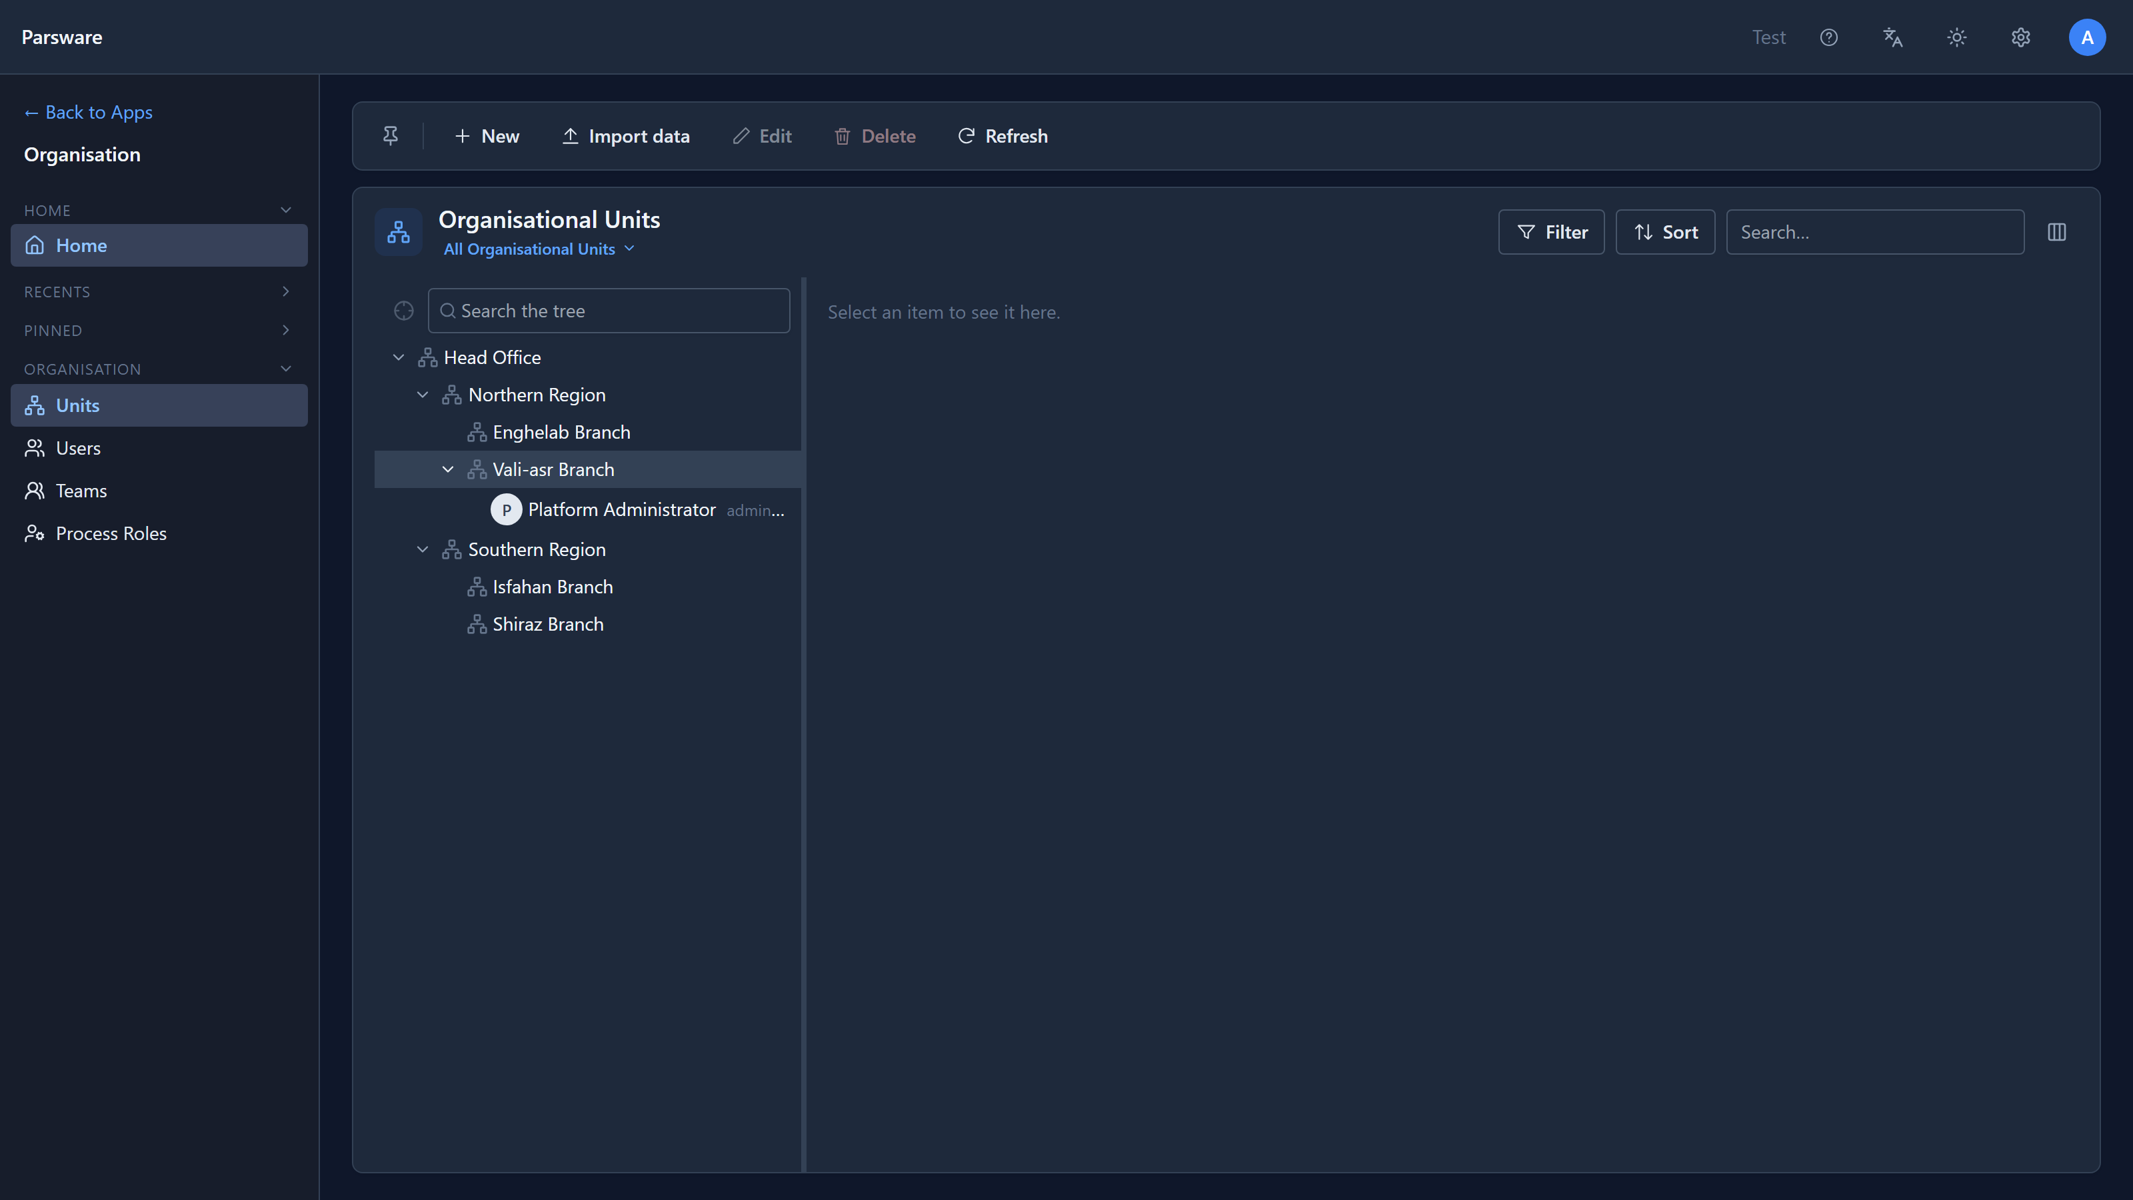Click the pin toolbar icon
The height and width of the screenshot is (1200, 2133).
click(390, 136)
